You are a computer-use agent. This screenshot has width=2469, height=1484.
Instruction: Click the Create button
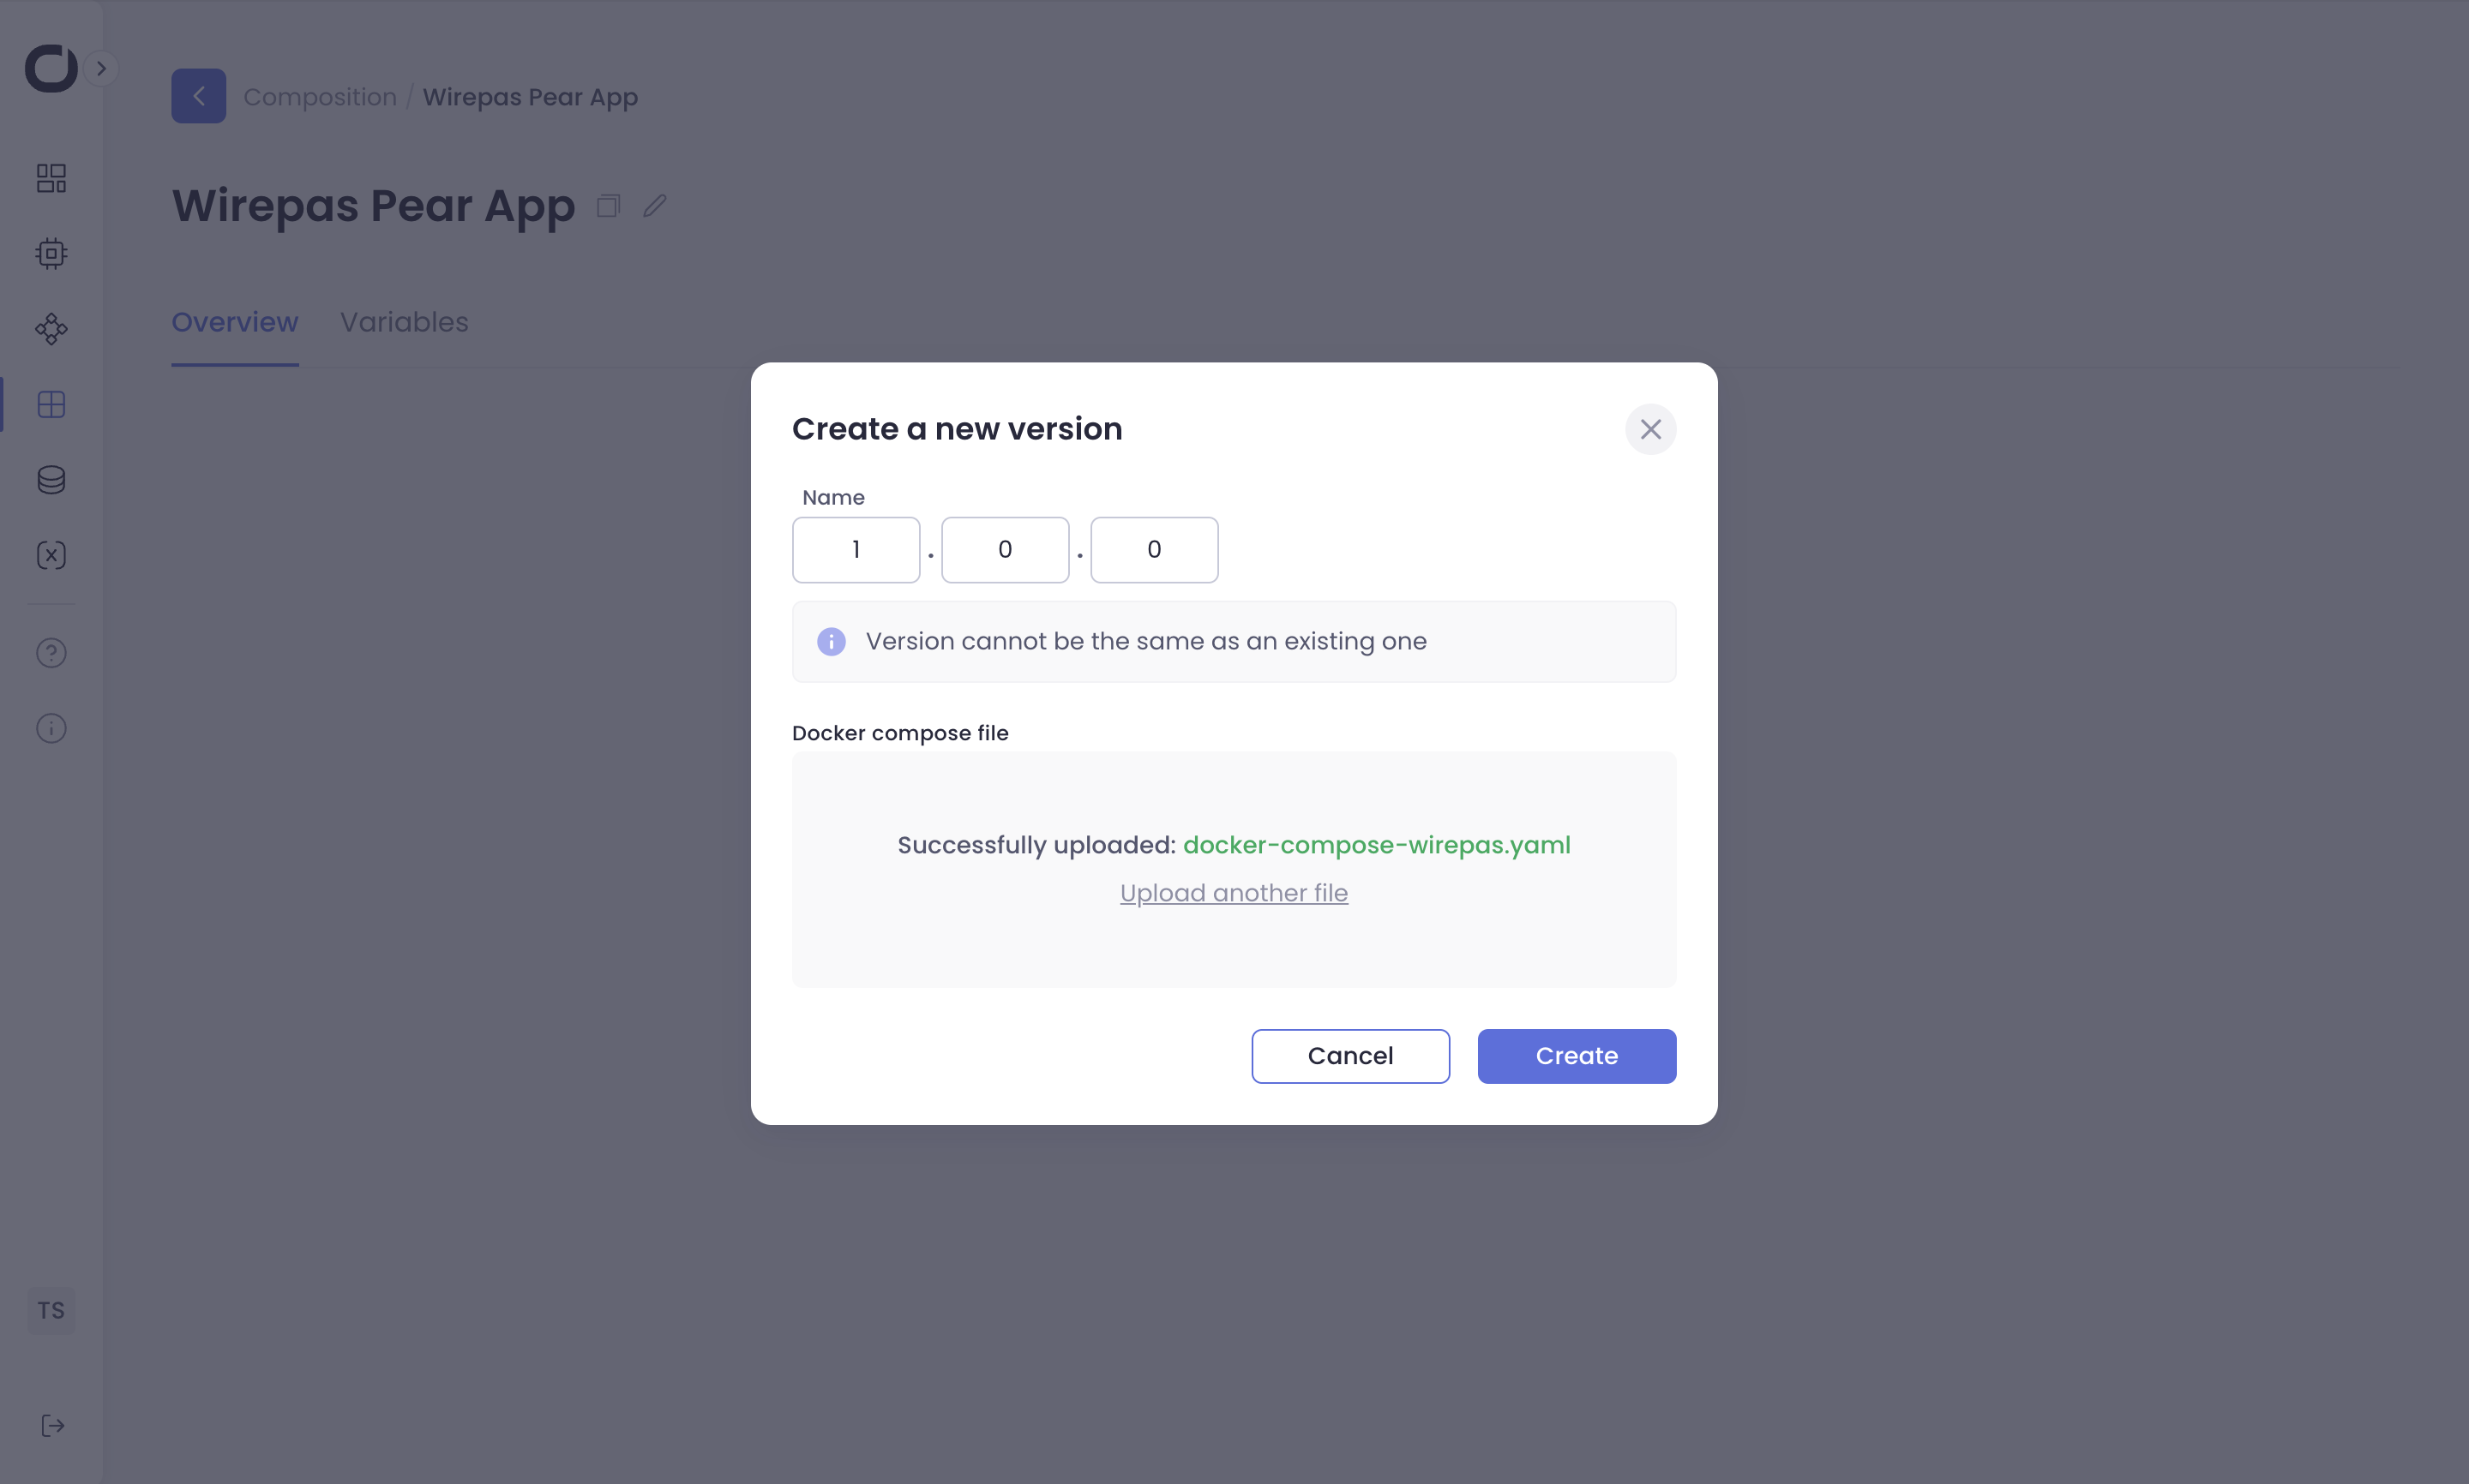[1576, 1056]
